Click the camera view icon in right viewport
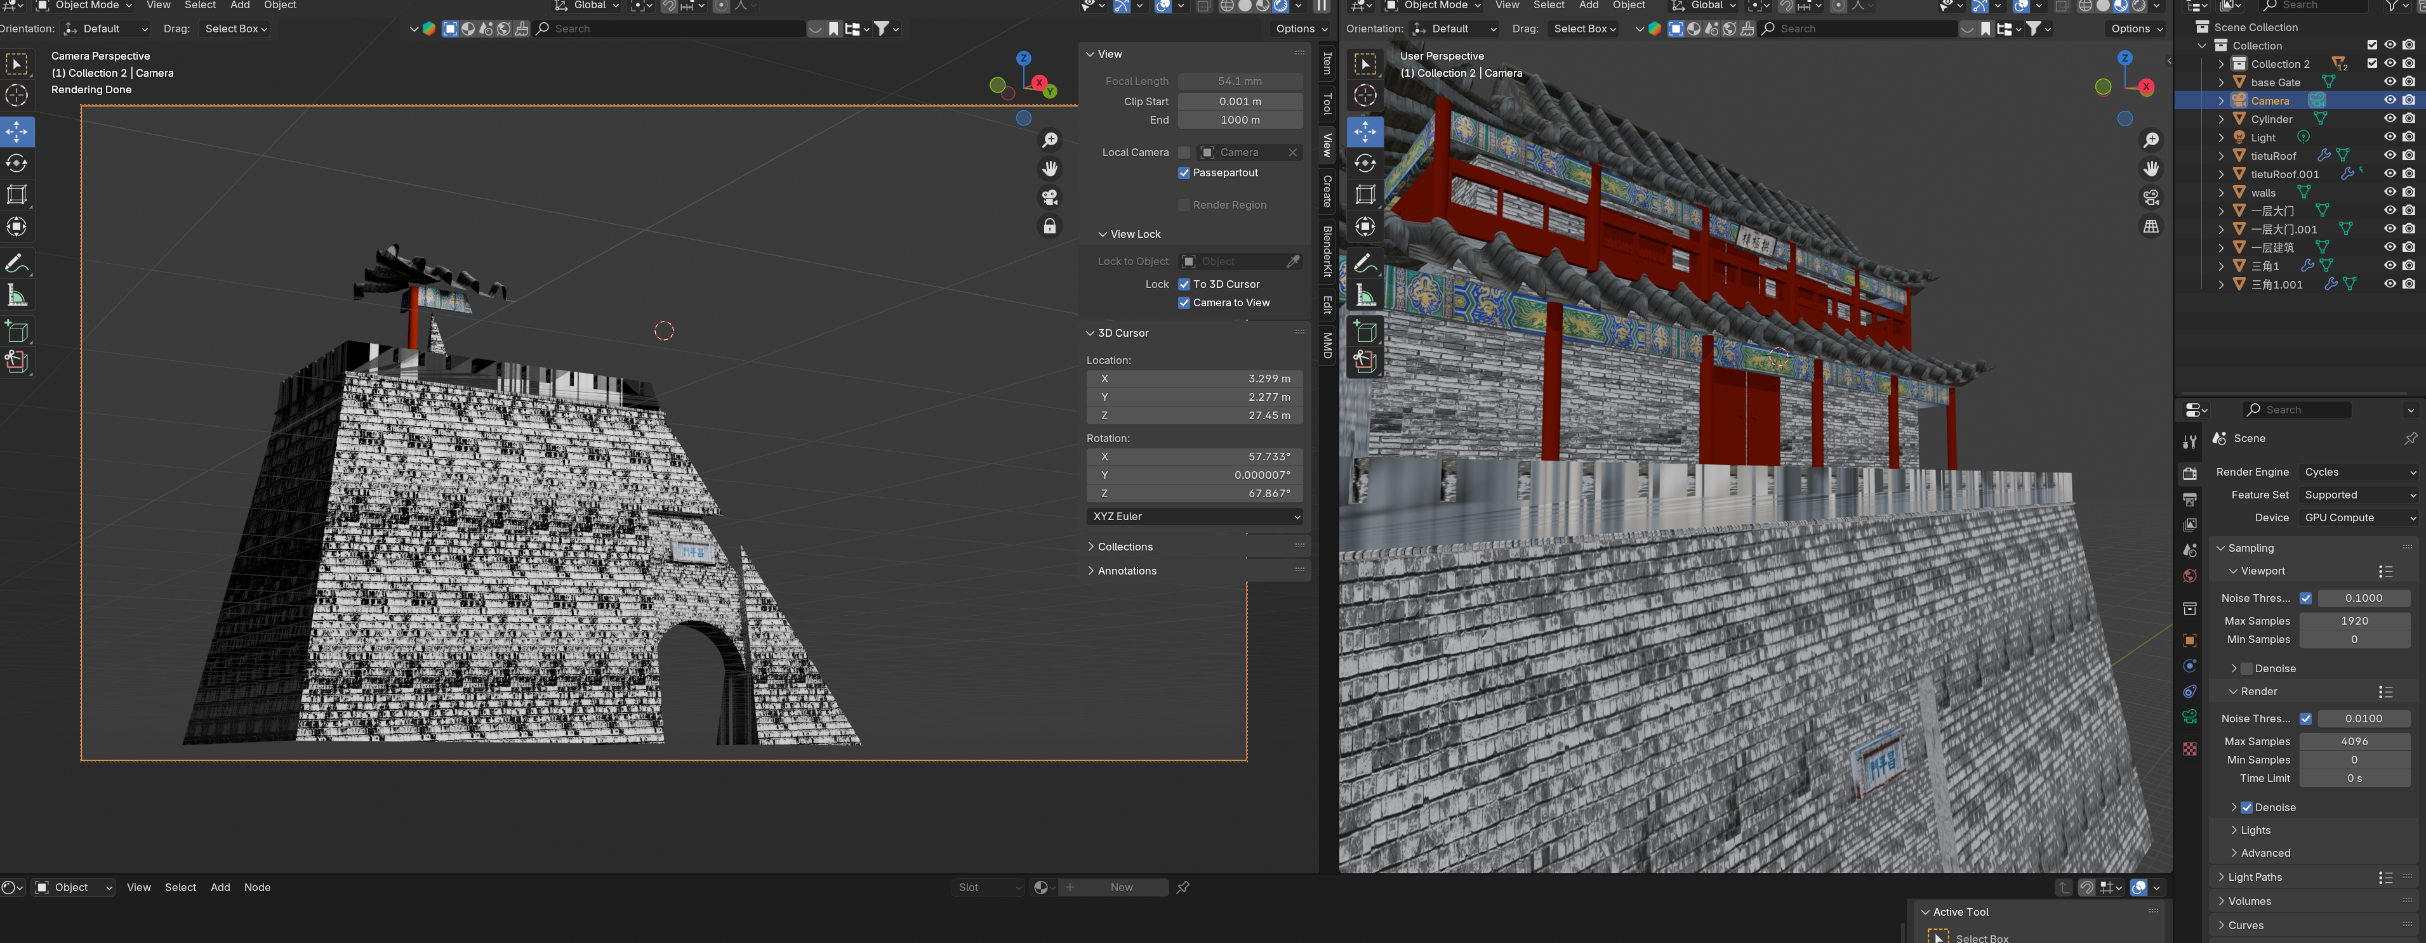Viewport: 2426px width, 943px height. pyautogui.click(x=2152, y=198)
